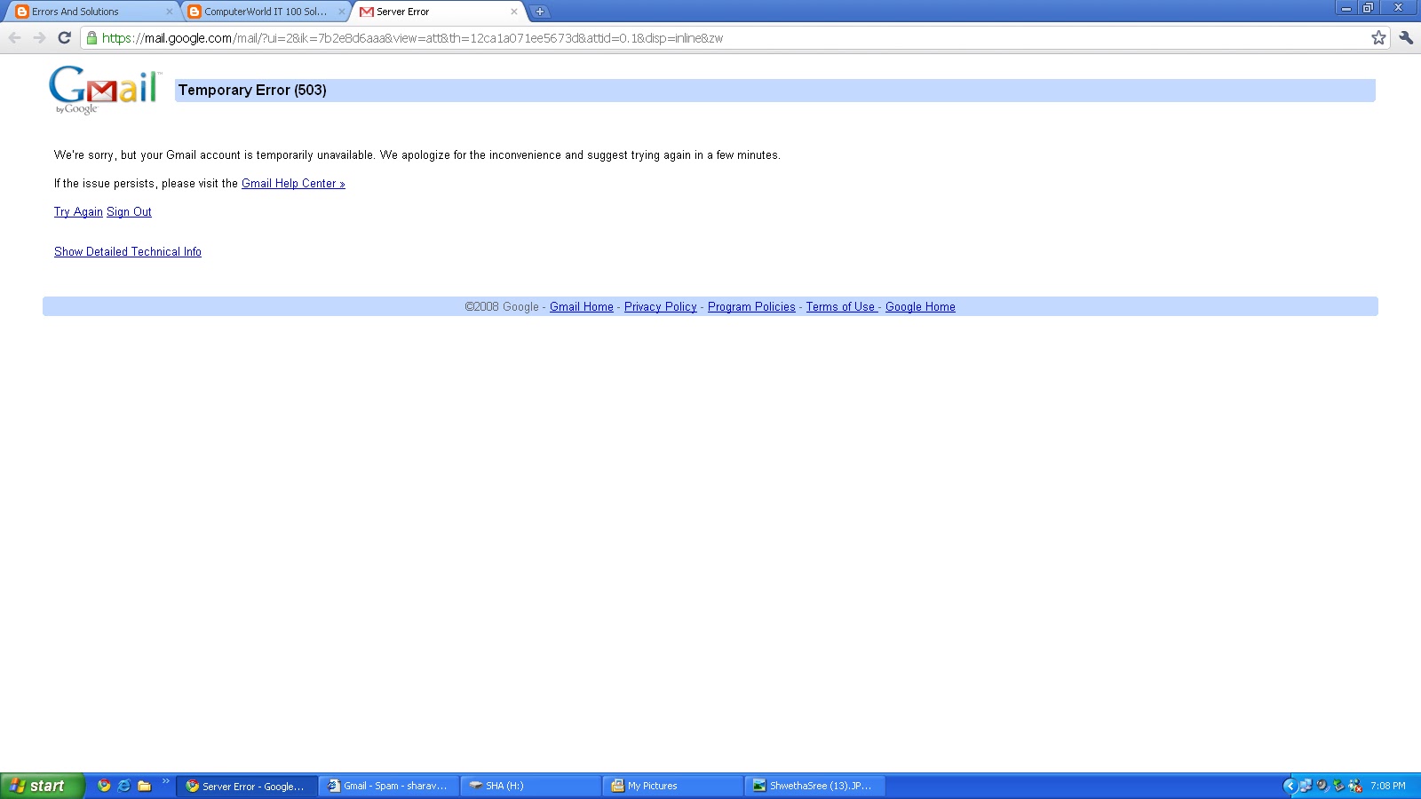Image resolution: width=1421 pixels, height=799 pixels.
Task: Open the Windows Messenger tray icon
Action: pos(1355,786)
